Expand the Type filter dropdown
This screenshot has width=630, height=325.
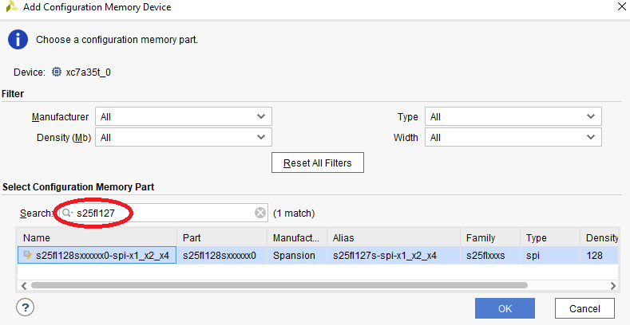[513, 117]
